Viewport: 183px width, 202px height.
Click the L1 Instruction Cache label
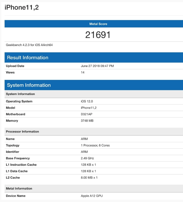(x=21, y=165)
